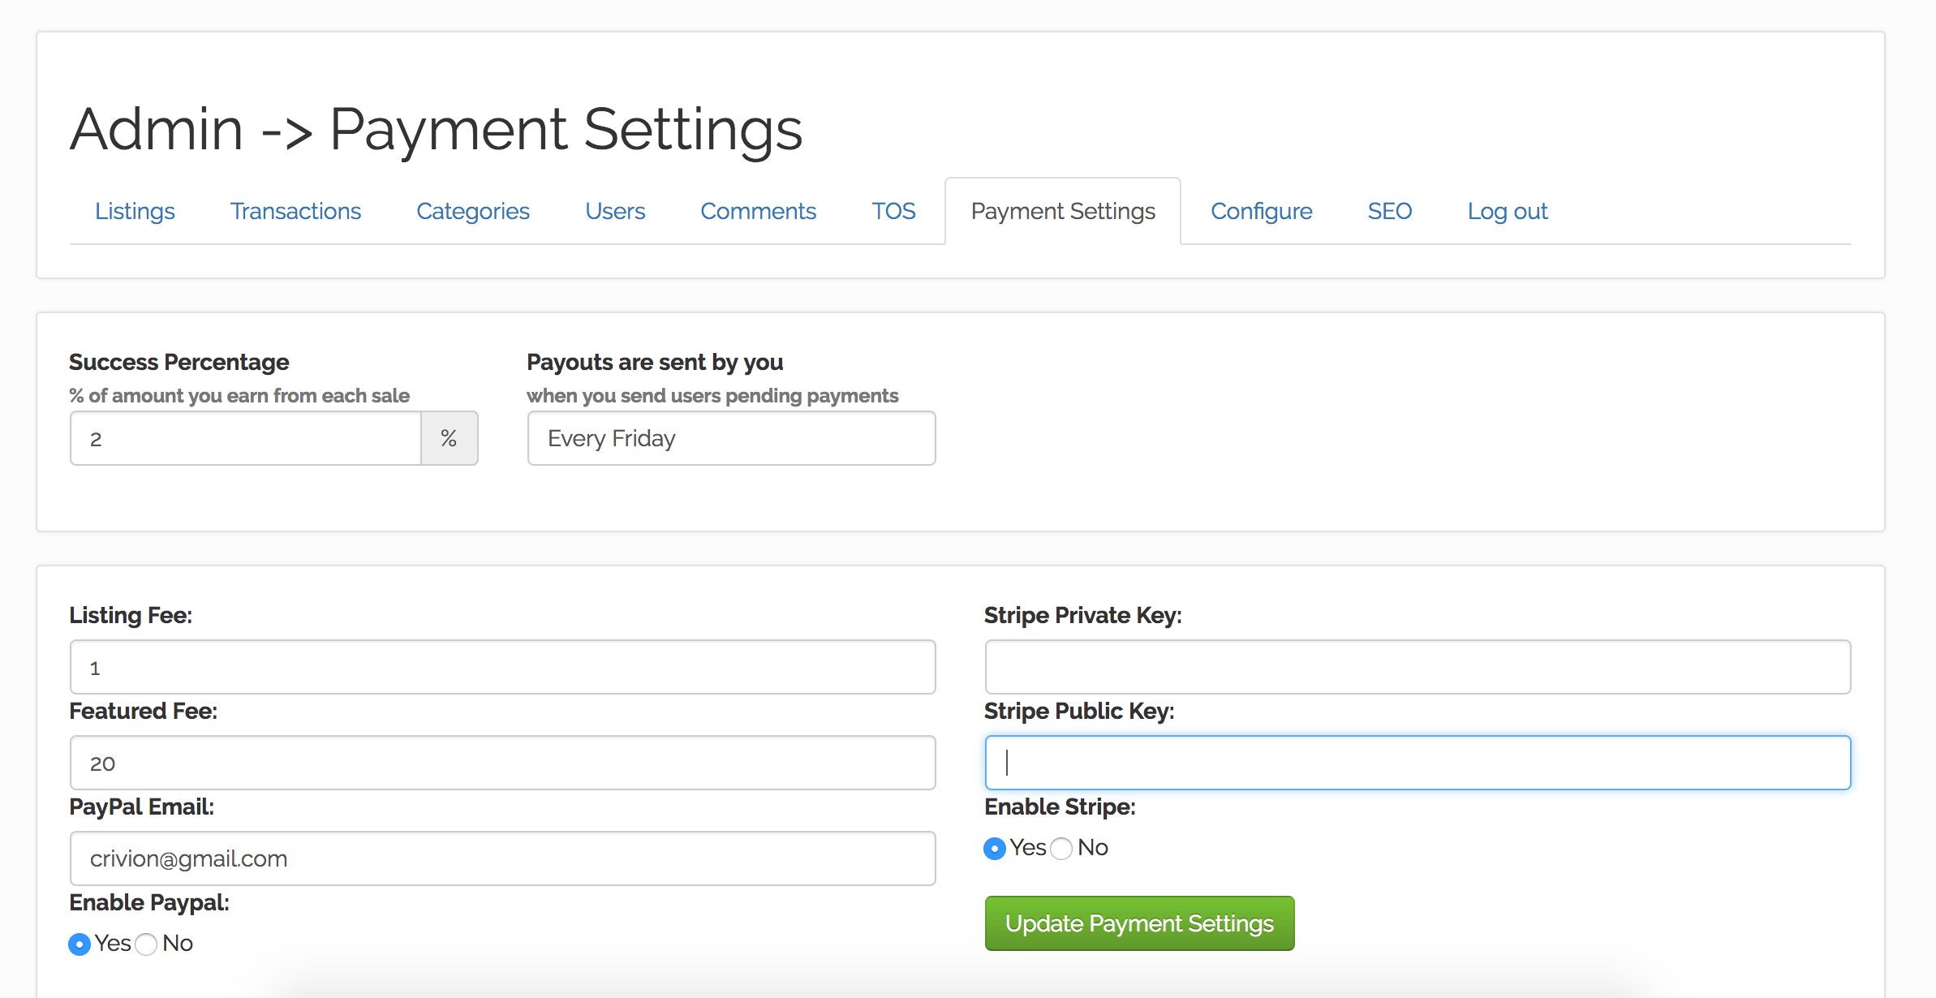Image resolution: width=1936 pixels, height=998 pixels.
Task: Click the Stripe Public Key input
Action: [1418, 761]
